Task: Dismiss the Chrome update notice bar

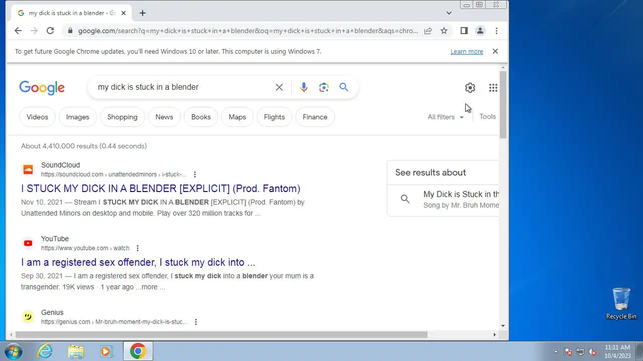Action: (495, 51)
